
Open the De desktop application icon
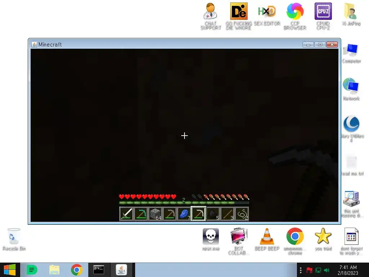click(x=239, y=16)
